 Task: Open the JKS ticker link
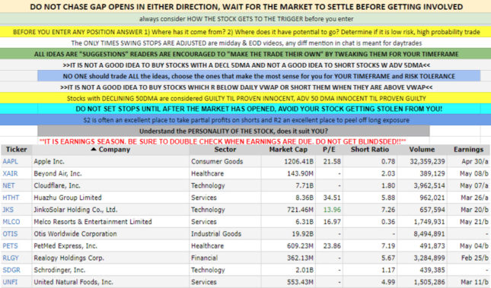click(8, 210)
